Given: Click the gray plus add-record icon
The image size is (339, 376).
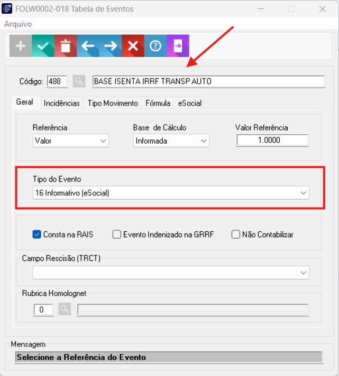Looking at the screenshot, I should coord(21,46).
